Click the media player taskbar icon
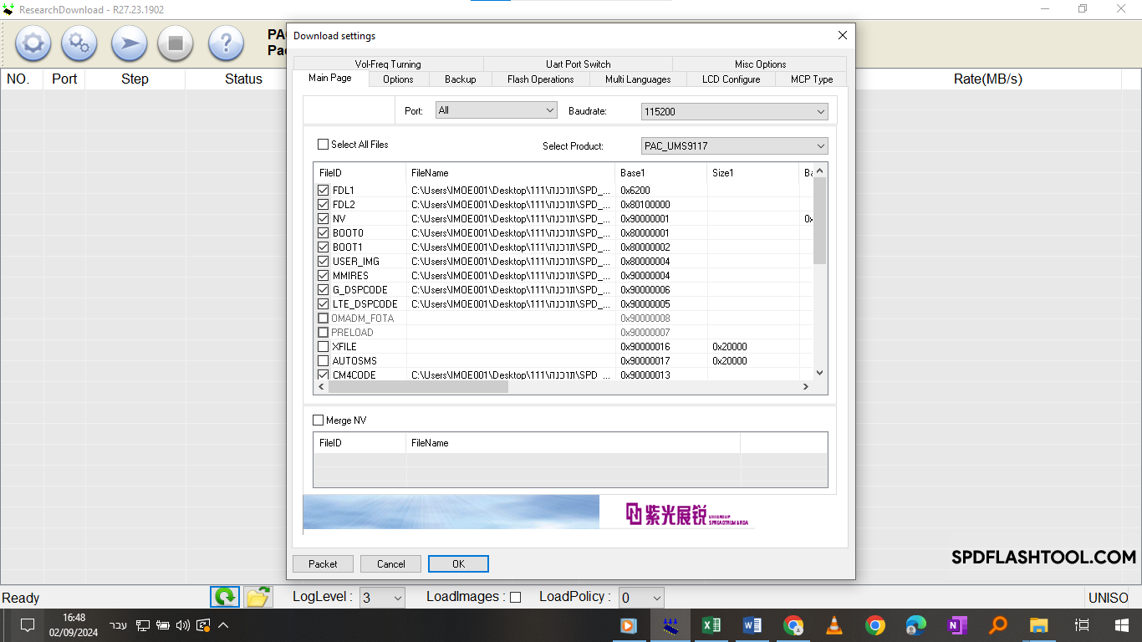This screenshot has height=642, width=1142. pyautogui.click(x=630, y=625)
